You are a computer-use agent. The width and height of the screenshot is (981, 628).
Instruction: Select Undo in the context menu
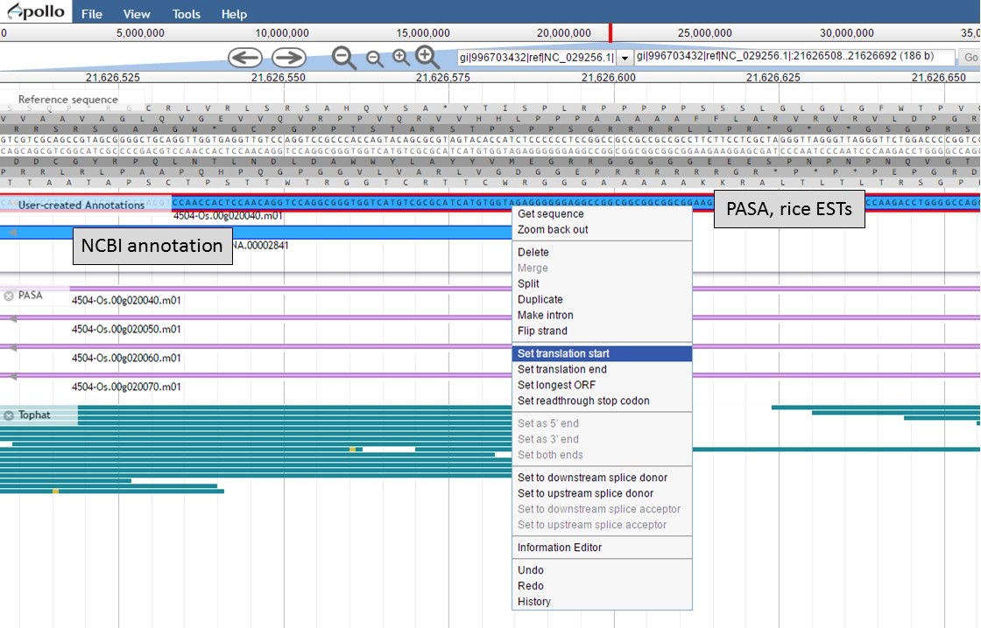tap(602, 570)
